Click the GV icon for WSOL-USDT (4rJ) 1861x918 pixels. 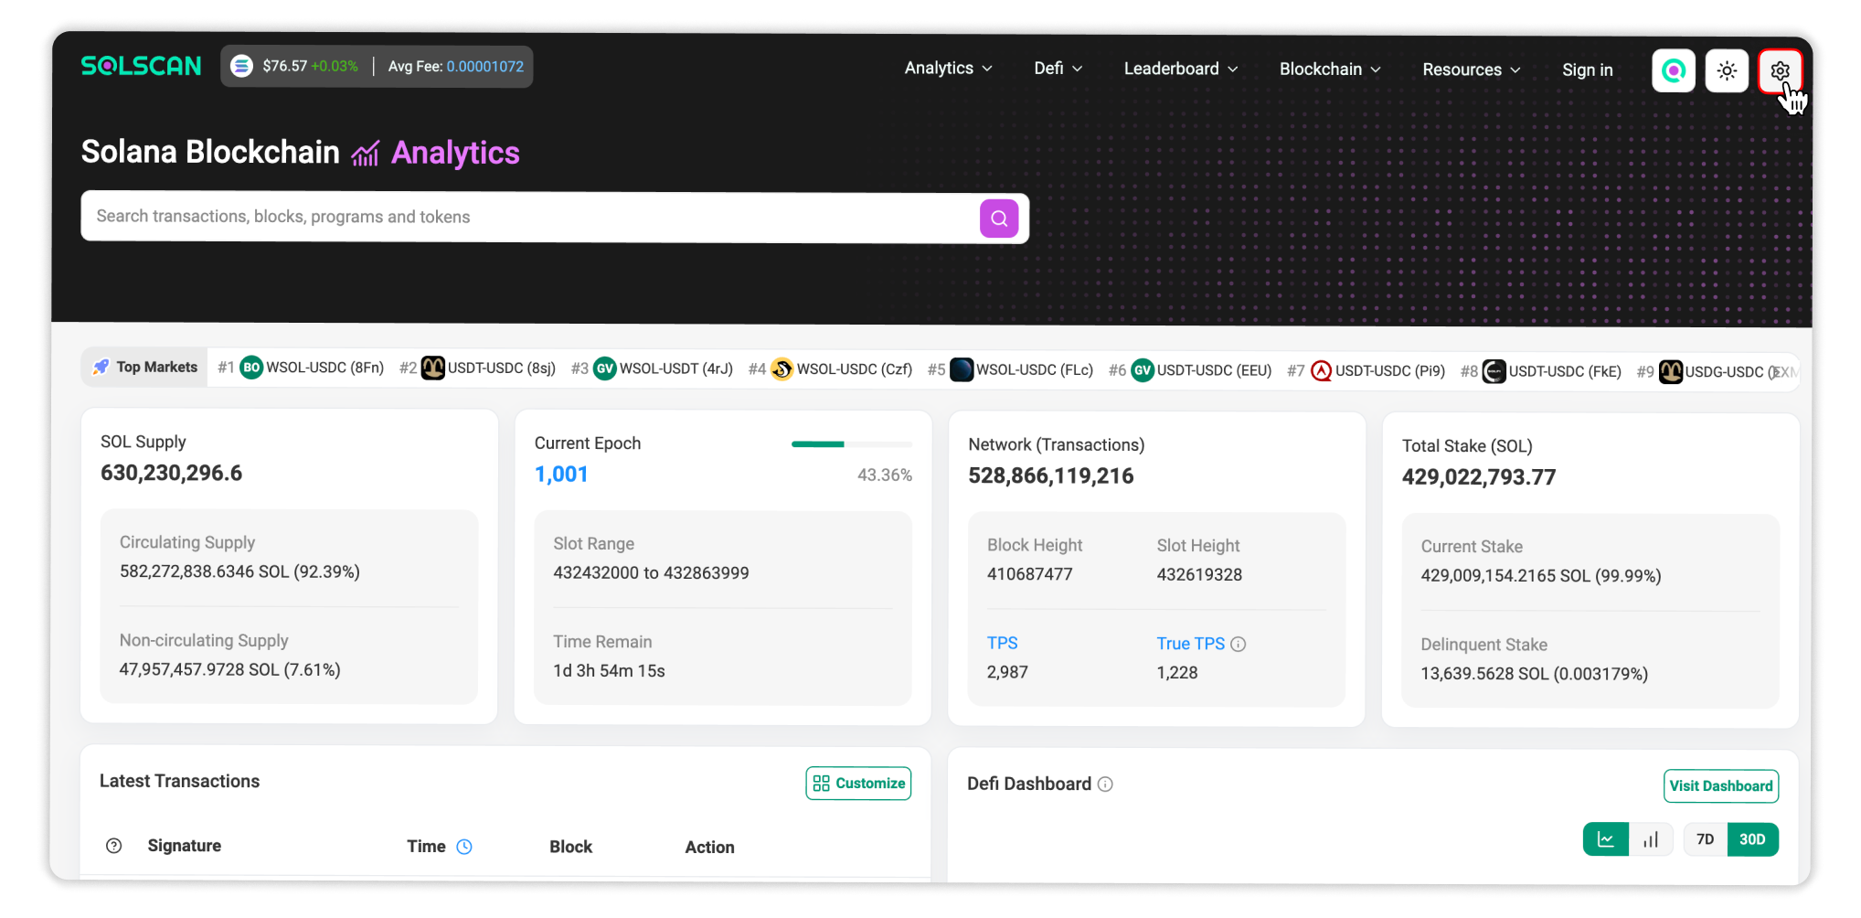pyautogui.click(x=605, y=368)
